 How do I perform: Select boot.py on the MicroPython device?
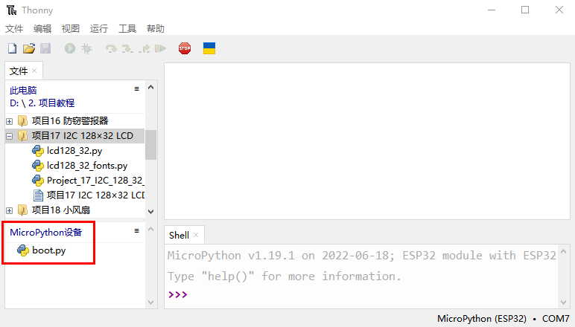point(48,250)
